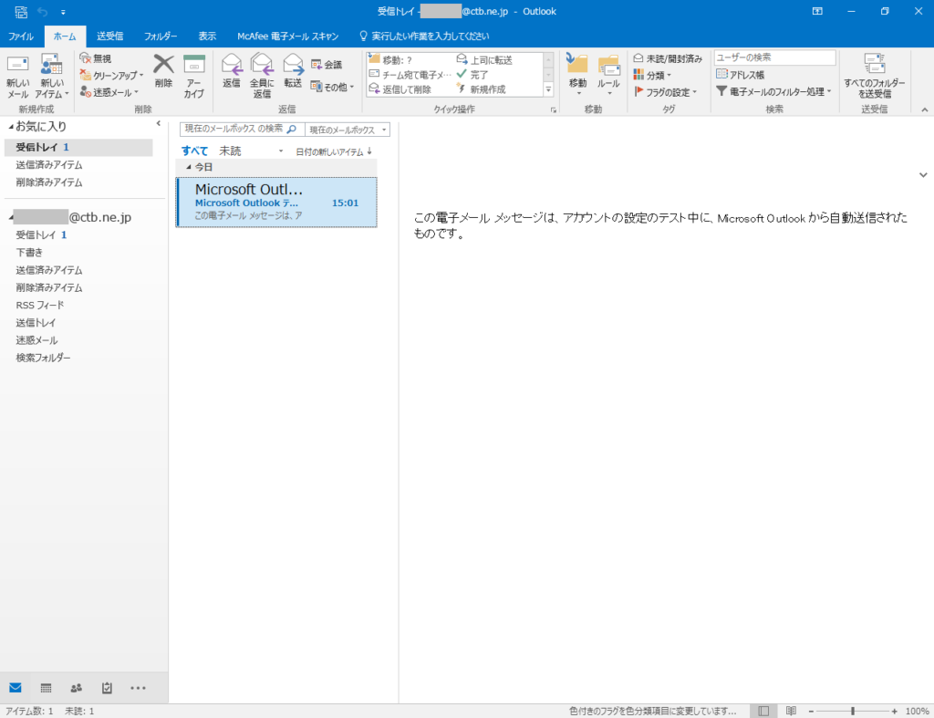The height and width of the screenshot is (718, 934).
Task: Archive the message with アーカイブ
Action: (194, 77)
